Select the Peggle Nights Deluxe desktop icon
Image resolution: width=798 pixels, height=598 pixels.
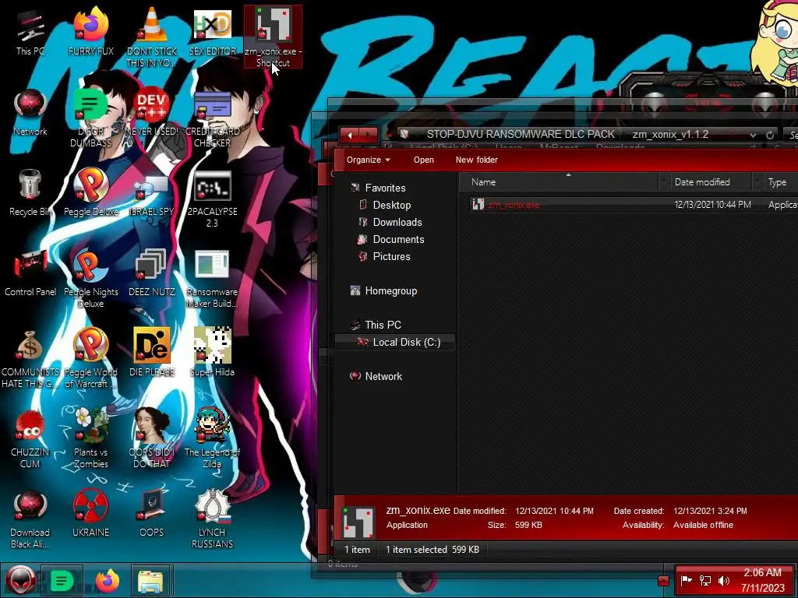click(x=90, y=279)
